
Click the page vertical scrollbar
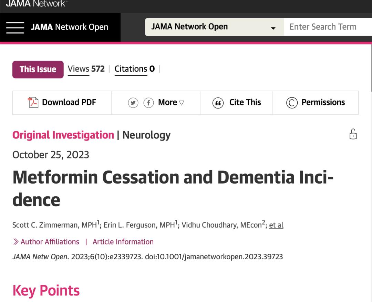tap(371, 67)
